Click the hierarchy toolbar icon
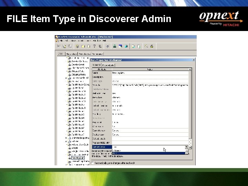 click(100, 46)
